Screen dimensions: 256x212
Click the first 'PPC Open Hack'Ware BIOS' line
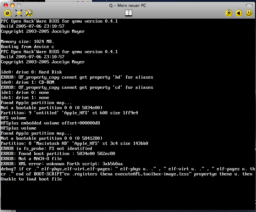[59, 21]
